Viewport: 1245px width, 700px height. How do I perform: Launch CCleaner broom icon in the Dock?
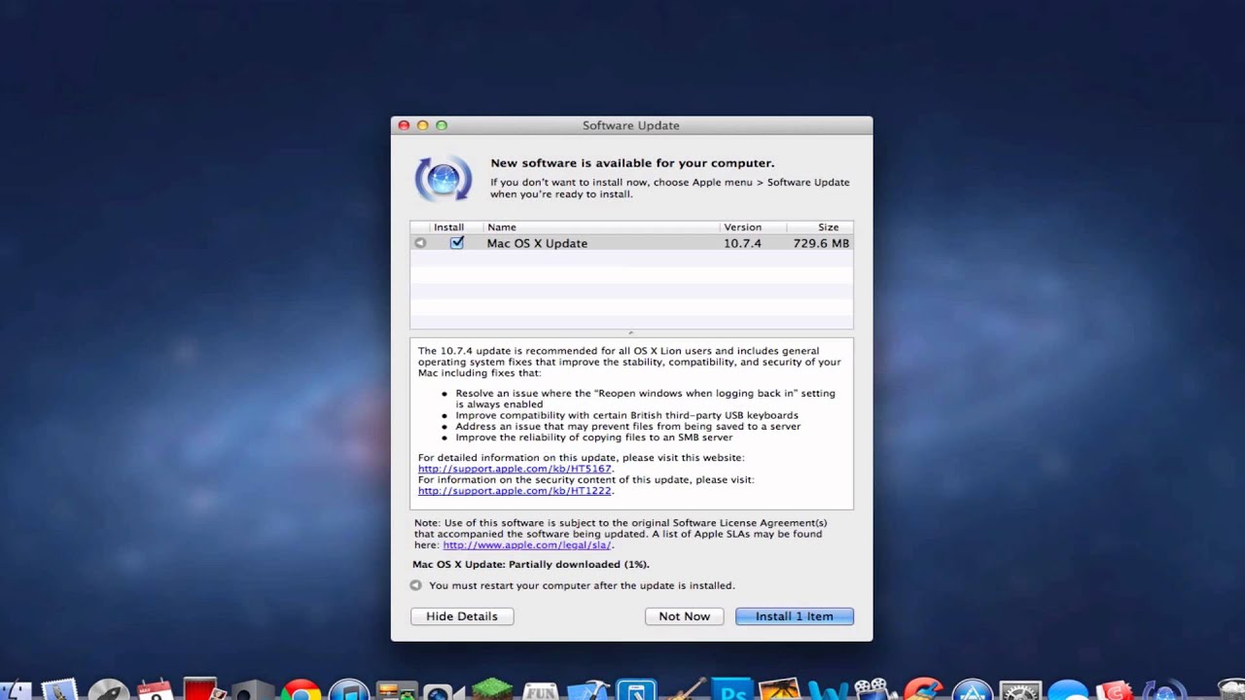click(924, 688)
